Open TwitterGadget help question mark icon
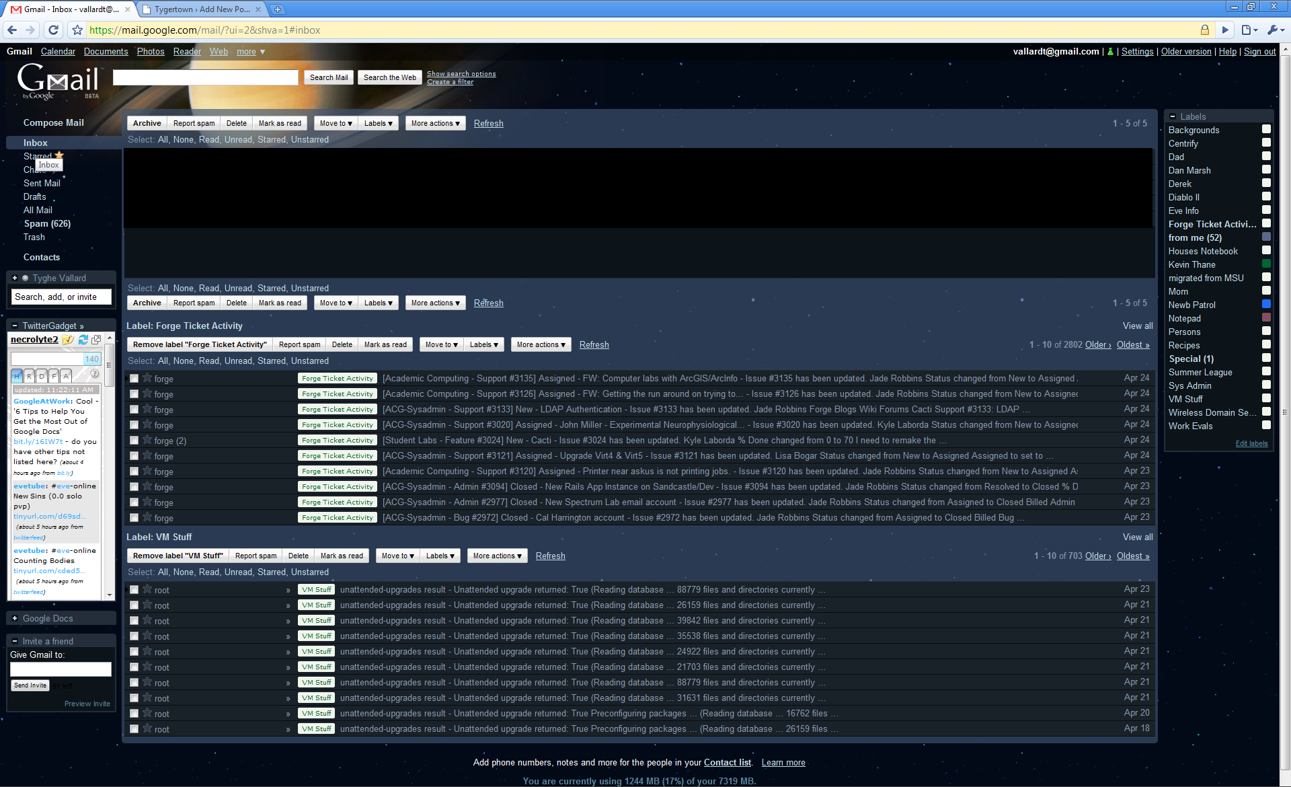Screen dimensions: 1291x787 click(95, 373)
